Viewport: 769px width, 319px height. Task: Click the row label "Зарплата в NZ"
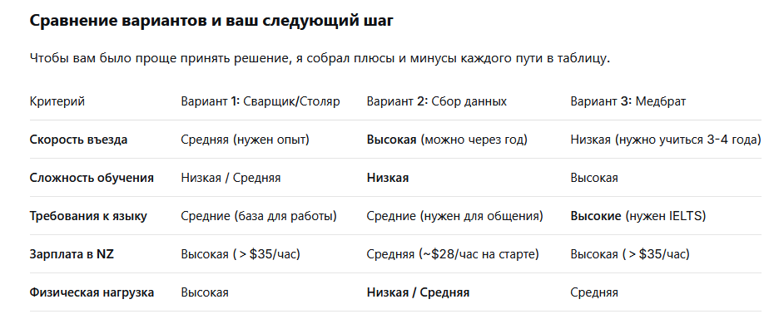click(72, 254)
